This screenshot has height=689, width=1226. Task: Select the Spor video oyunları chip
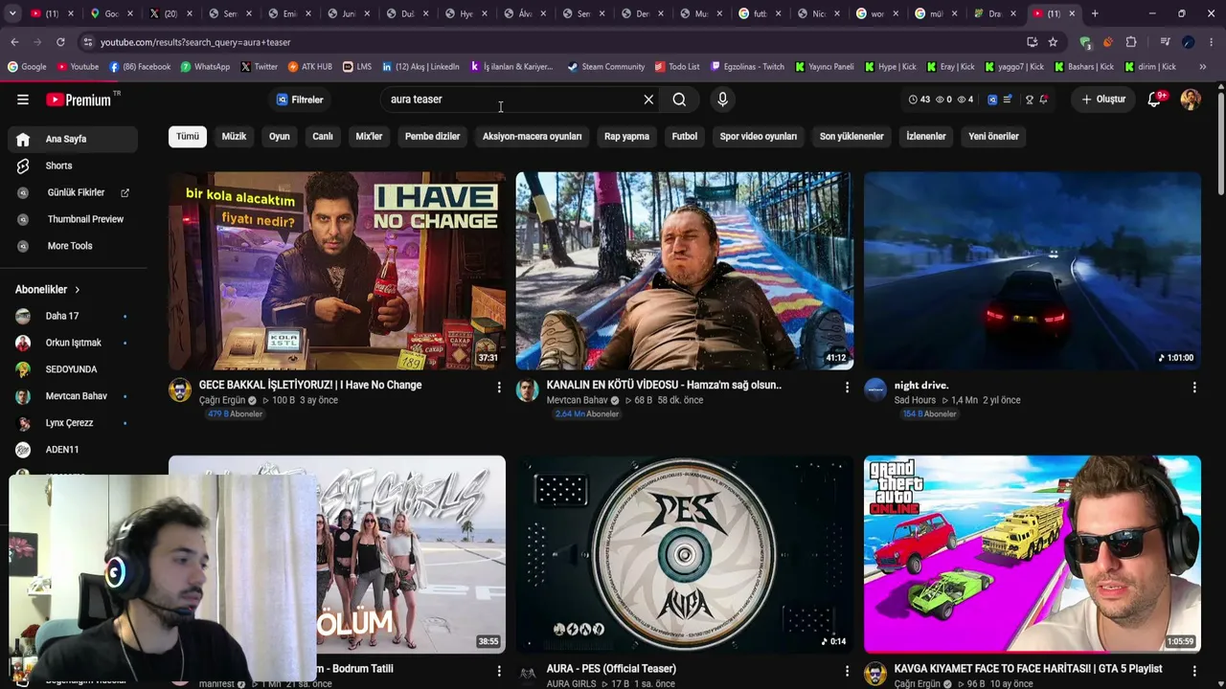pyautogui.click(x=759, y=136)
